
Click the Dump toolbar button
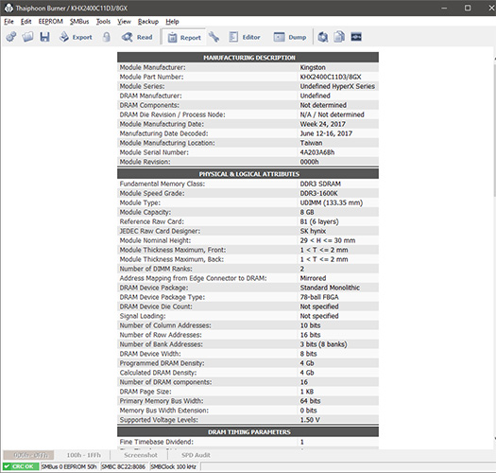290,37
